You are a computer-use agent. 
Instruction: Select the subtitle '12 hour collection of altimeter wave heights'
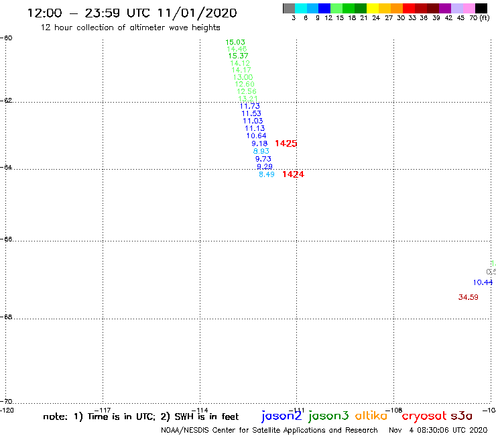click(130, 28)
